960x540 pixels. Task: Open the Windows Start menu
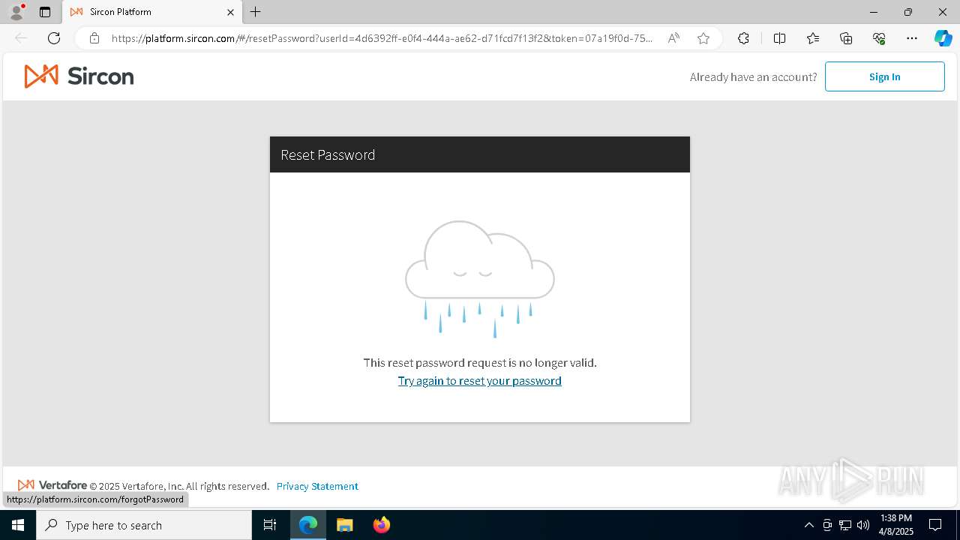click(18, 525)
